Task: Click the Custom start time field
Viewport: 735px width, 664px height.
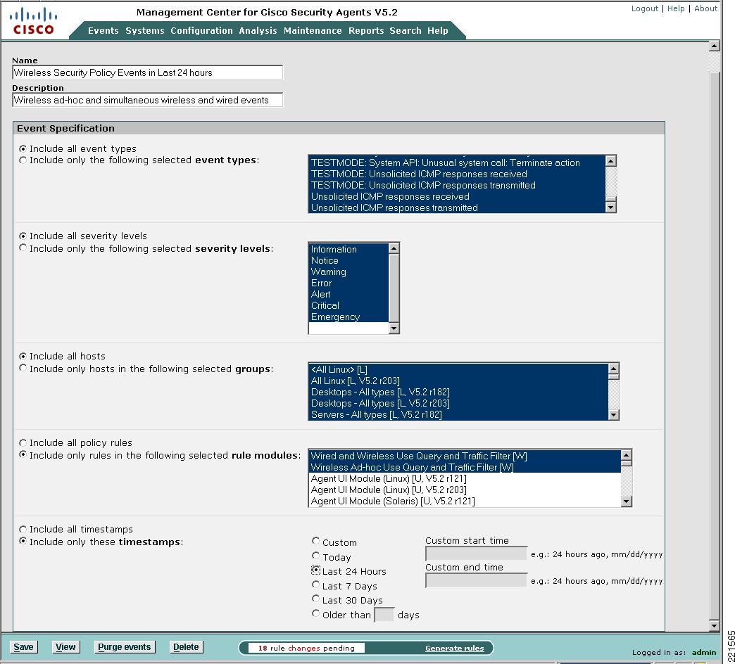Action: (x=476, y=554)
